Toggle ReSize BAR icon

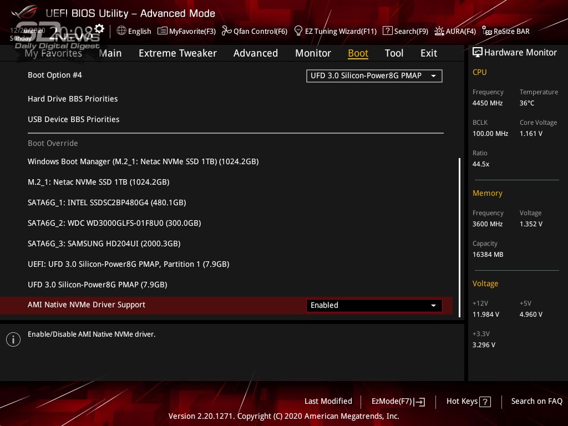[487, 31]
